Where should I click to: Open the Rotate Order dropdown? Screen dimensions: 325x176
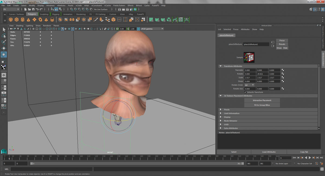[249, 85]
